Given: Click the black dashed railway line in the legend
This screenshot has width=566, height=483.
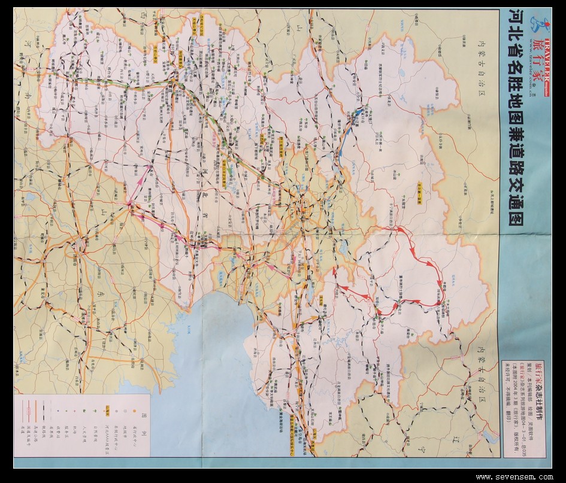Looking at the screenshot, I should point(44,412).
